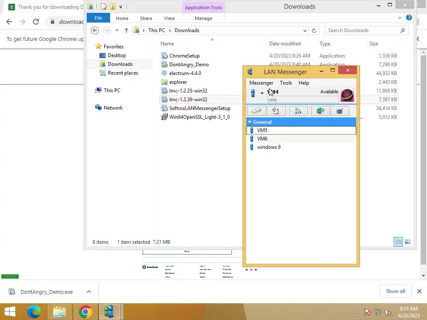Collapse the General contacts group
The width and height of the screenshot is (427, 320).
coord(250,122)
